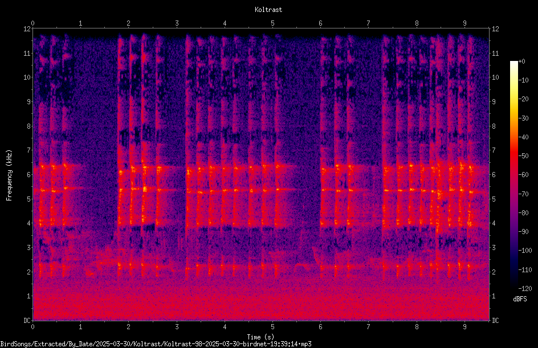Click the 9 kHz tick label on left axis
The image size is (538, 348).
[29, 102]
